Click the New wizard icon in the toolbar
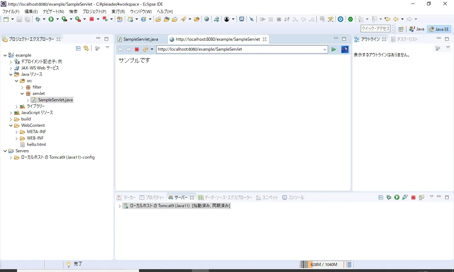454x272 pixels. coord(6,19)
